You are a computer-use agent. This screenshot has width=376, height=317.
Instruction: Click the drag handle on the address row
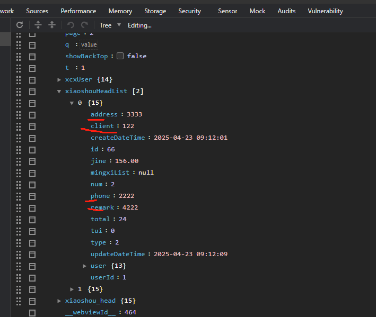click(19, 115)
